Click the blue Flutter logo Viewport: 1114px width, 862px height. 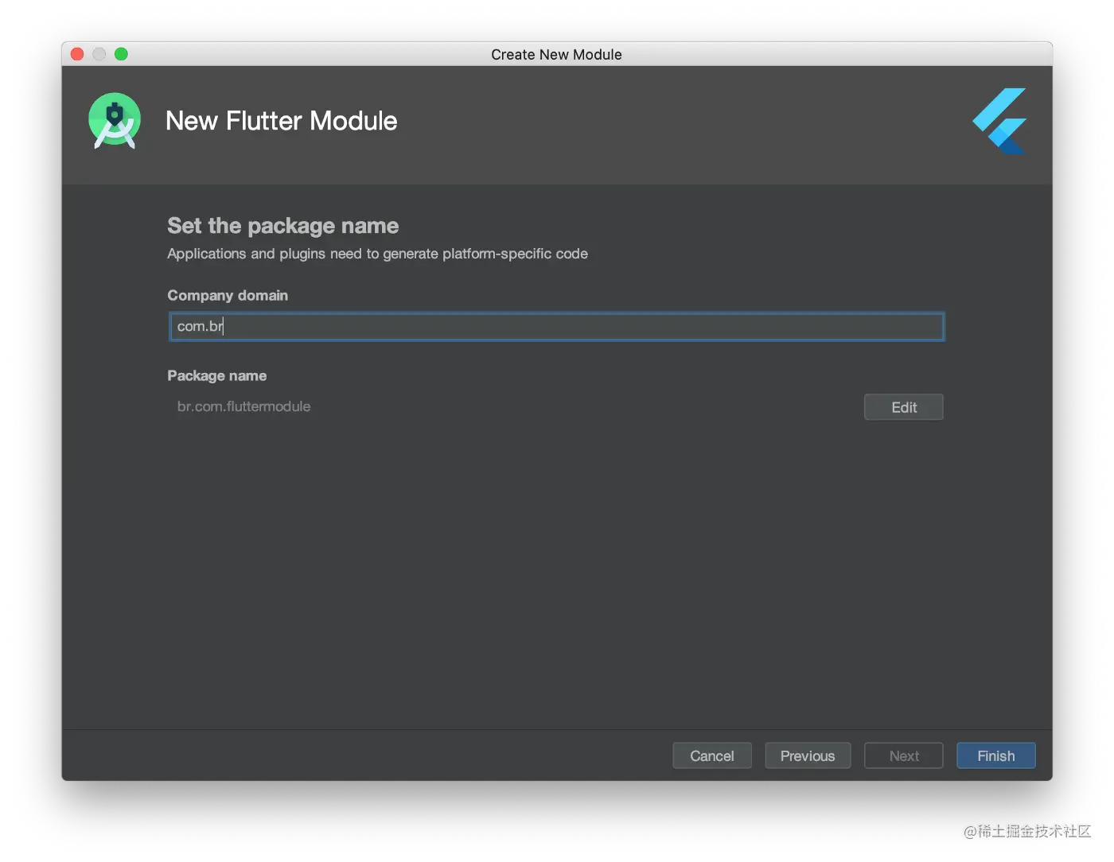coord(1000,121)
